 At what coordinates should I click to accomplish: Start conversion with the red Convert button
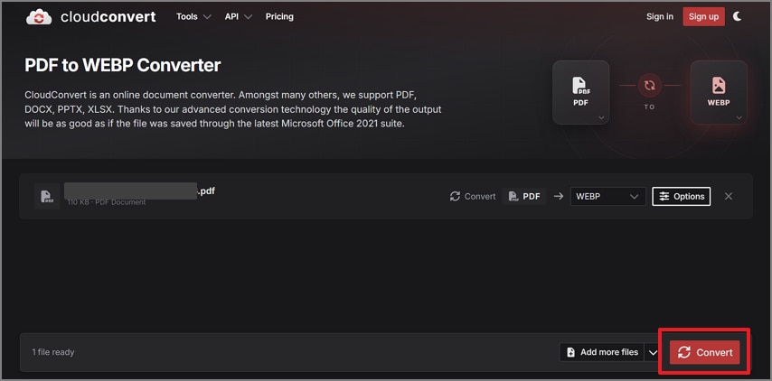point(704,352)
